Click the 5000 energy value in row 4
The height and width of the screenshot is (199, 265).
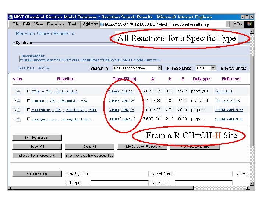(182, 119)
